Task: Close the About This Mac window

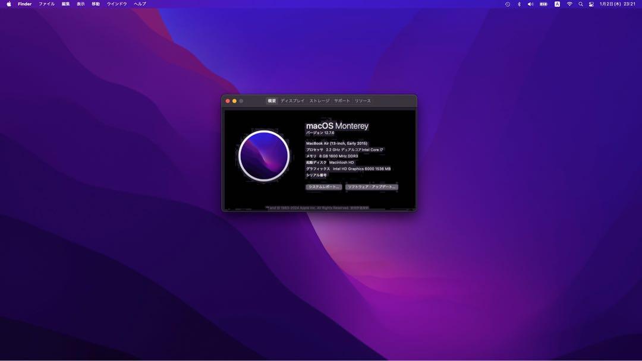Action: [228, 101]
